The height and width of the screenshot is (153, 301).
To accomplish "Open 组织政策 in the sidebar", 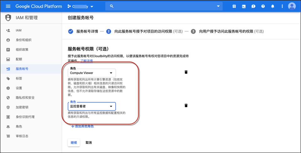I will click(22, 50).
